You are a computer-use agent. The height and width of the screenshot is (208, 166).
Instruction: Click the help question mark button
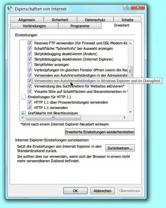click(127, 7)
